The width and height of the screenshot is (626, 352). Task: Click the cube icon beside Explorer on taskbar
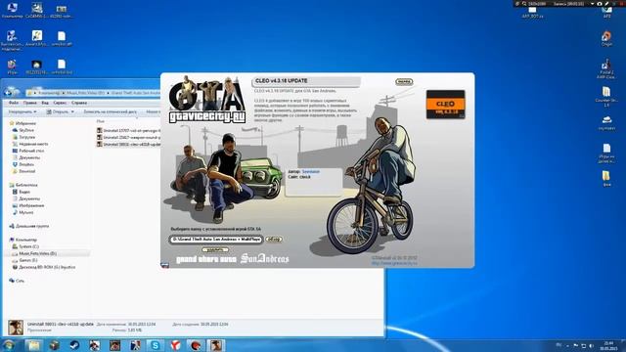tap(55, 345)
